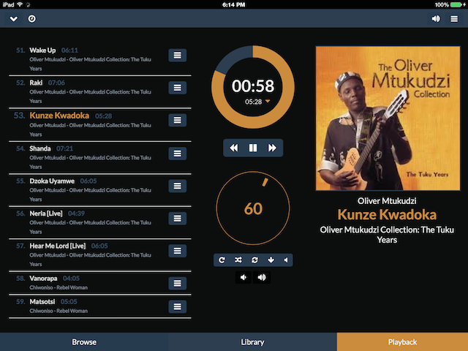Toggle repeat-single circular arrow button

tap(222, 260)
